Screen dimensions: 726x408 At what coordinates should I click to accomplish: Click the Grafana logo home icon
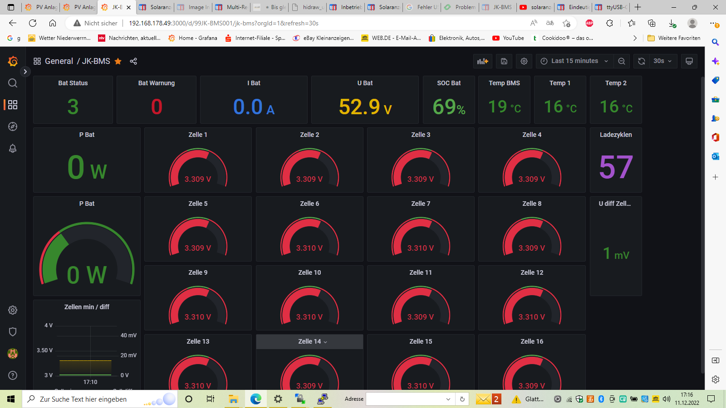13,61
